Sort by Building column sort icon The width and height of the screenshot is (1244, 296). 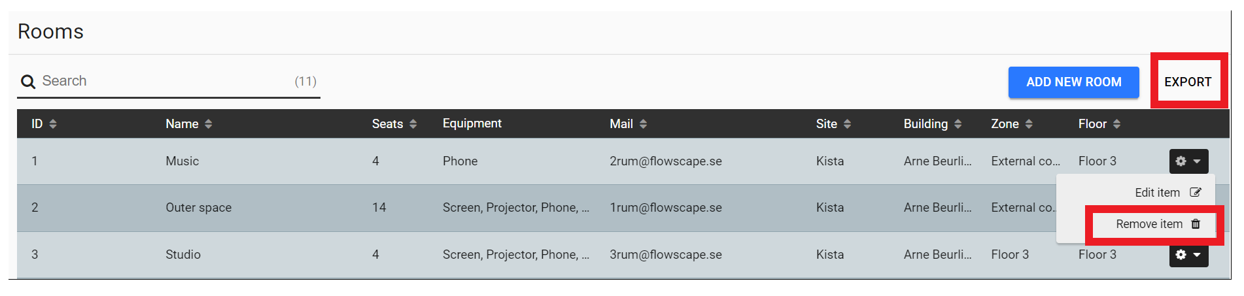tap(958, 124)
